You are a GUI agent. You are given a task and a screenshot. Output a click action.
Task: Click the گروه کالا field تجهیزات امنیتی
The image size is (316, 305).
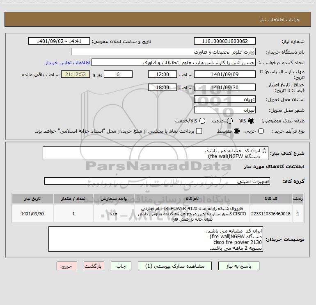157,181
